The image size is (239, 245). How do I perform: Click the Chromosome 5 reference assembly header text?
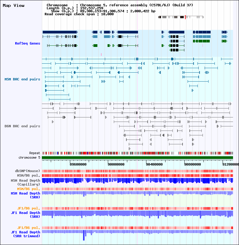pos(137,5)
